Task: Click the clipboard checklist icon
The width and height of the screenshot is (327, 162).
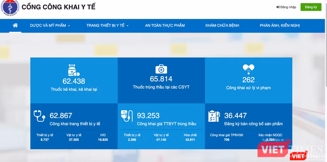Action: [214, 116]
